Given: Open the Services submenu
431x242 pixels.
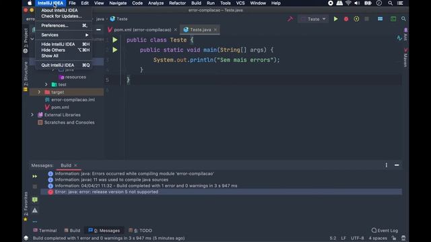Looking at the screenshot, I should pos(64,35).
